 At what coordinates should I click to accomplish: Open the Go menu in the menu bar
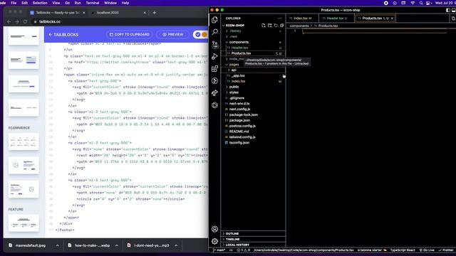pyautogui.click(x=67, y=3)
